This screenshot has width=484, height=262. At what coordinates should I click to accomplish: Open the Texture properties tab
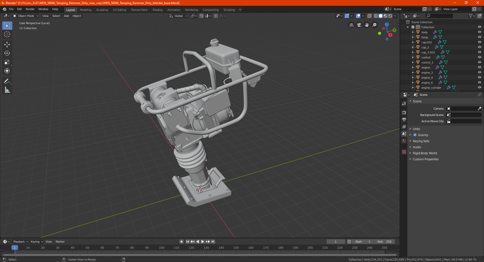(404, 152)
